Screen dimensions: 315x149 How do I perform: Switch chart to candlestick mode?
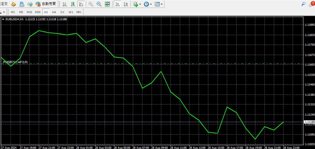[73, 4]
